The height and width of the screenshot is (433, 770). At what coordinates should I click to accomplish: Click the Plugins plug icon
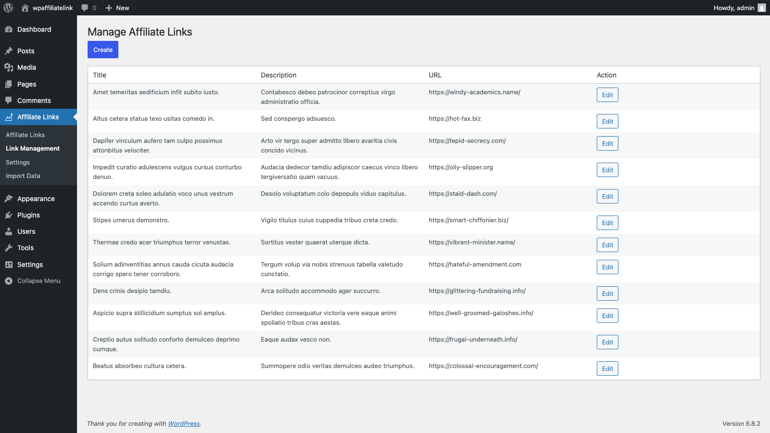tap(9, 215)
